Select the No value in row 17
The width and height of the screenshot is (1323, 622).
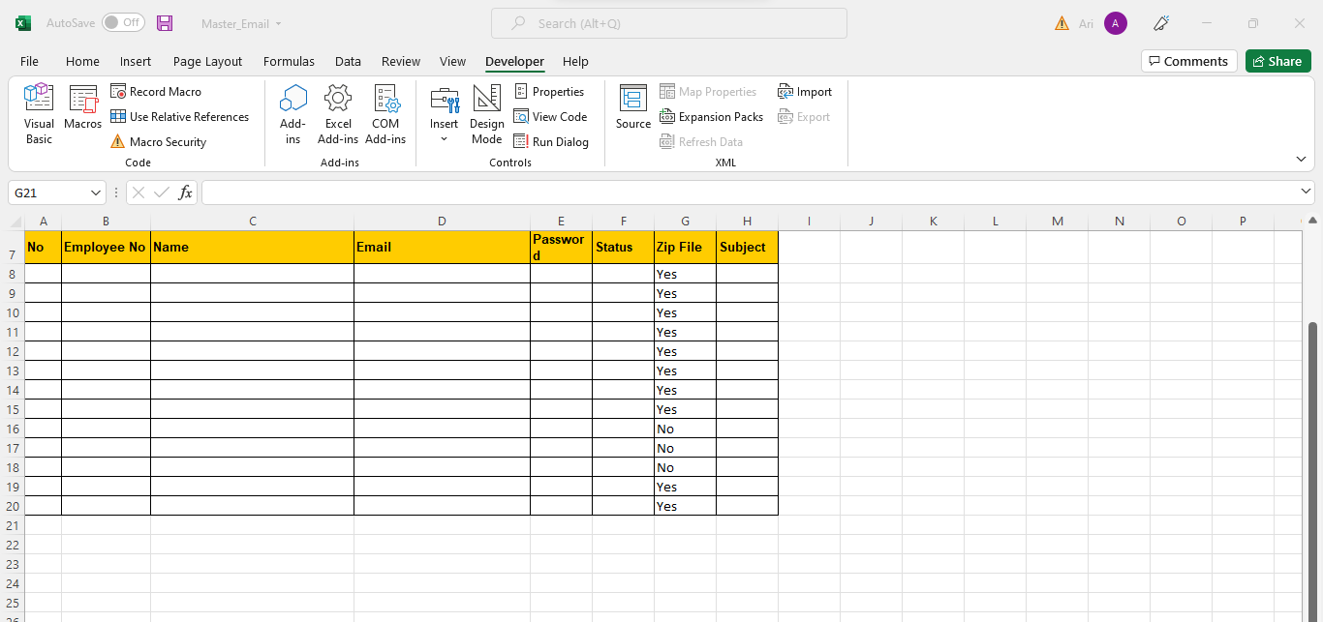(685, 448)
